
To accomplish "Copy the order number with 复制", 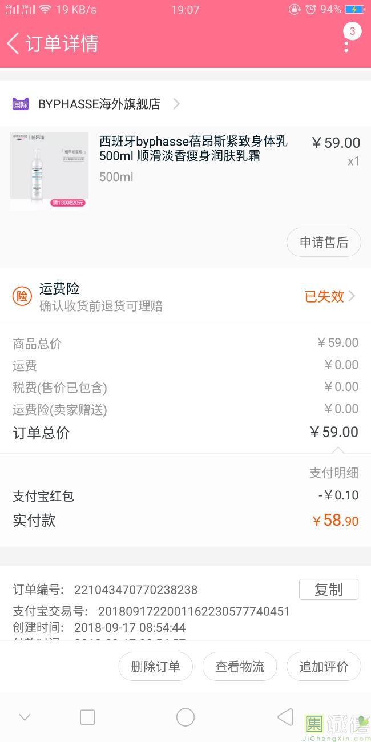I will [x=329, y=590].
